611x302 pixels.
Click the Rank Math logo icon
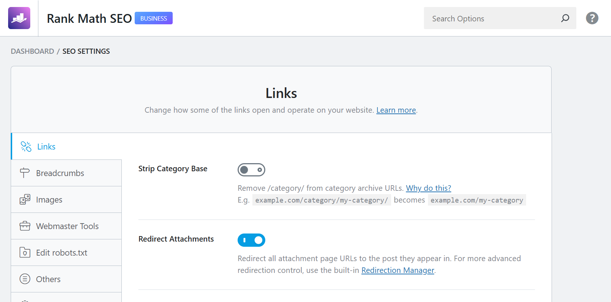coord(19,18)
